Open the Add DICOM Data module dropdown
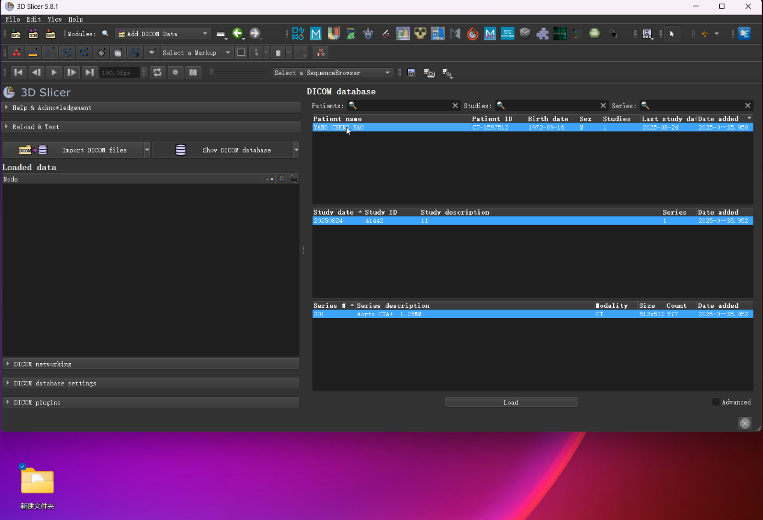This screenshot has height=520, width=763. click(162, 34)
